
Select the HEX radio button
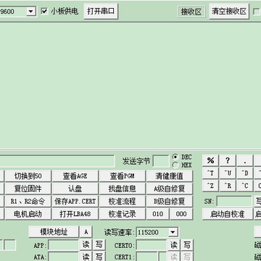[175, 165]
